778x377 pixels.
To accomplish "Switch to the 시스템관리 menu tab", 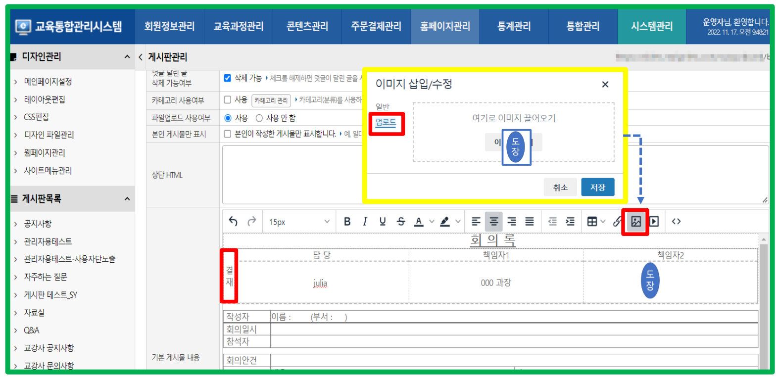I will click(x=651, y=26).
